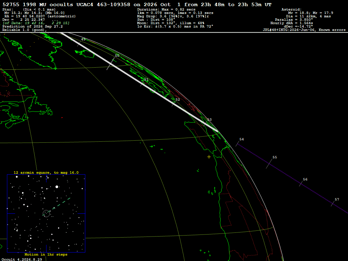
Task: Click the 'Occult 4.2026.8.29' version label
Action: click(x=21, y=259)
